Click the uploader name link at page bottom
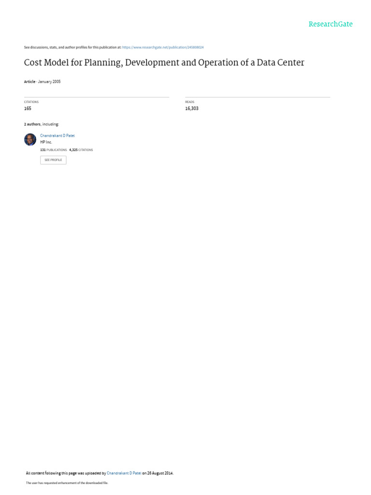This screenshot has height=495, width=371. pos(124,473)
